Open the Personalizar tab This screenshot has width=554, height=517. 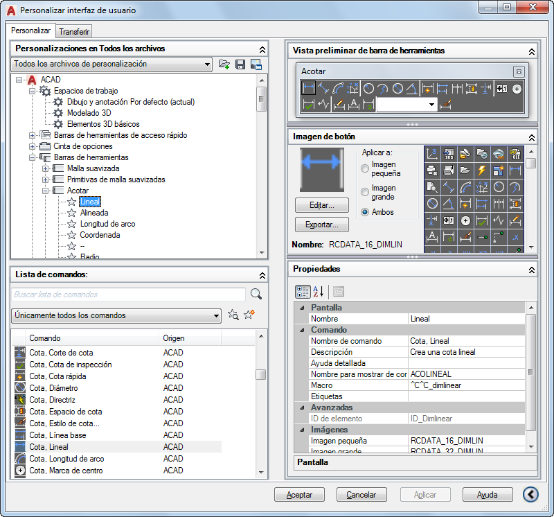pyautogui.click(x=30, y=30)
